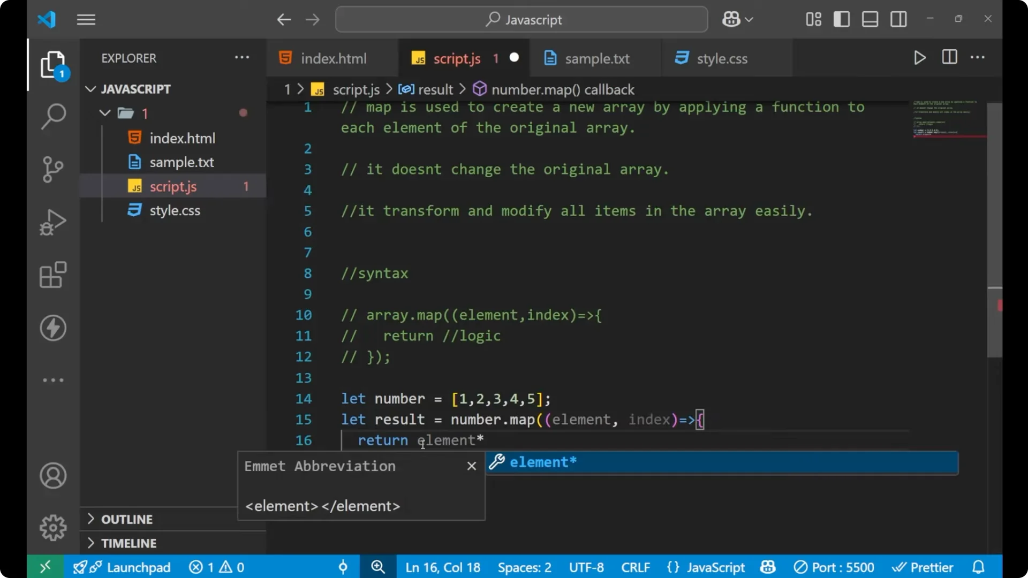Toggle the primary sidebar visibility
The height and width of the screenshot is (578, 1028).
(x=841, y=19)
